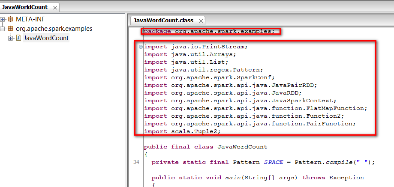Collapse the org.apache.spark.examples package node
This screenshot has width=394, height=187.
[3, 29]
